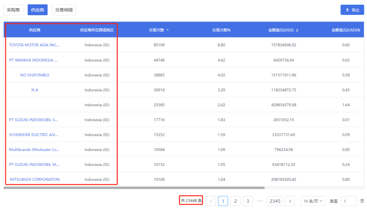This screenshot has height=210, width=367.
Task: Open PT SUZUKI INDOMOBIL S... supplier link
Action: pyautogui.click(x=33, y=120)
